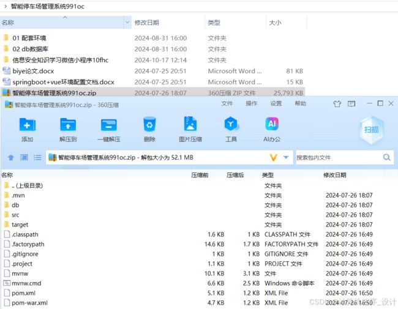The image size is (398, 309).
Task: Expand the archive path dropdown arrow
Action: click(286, 157)
